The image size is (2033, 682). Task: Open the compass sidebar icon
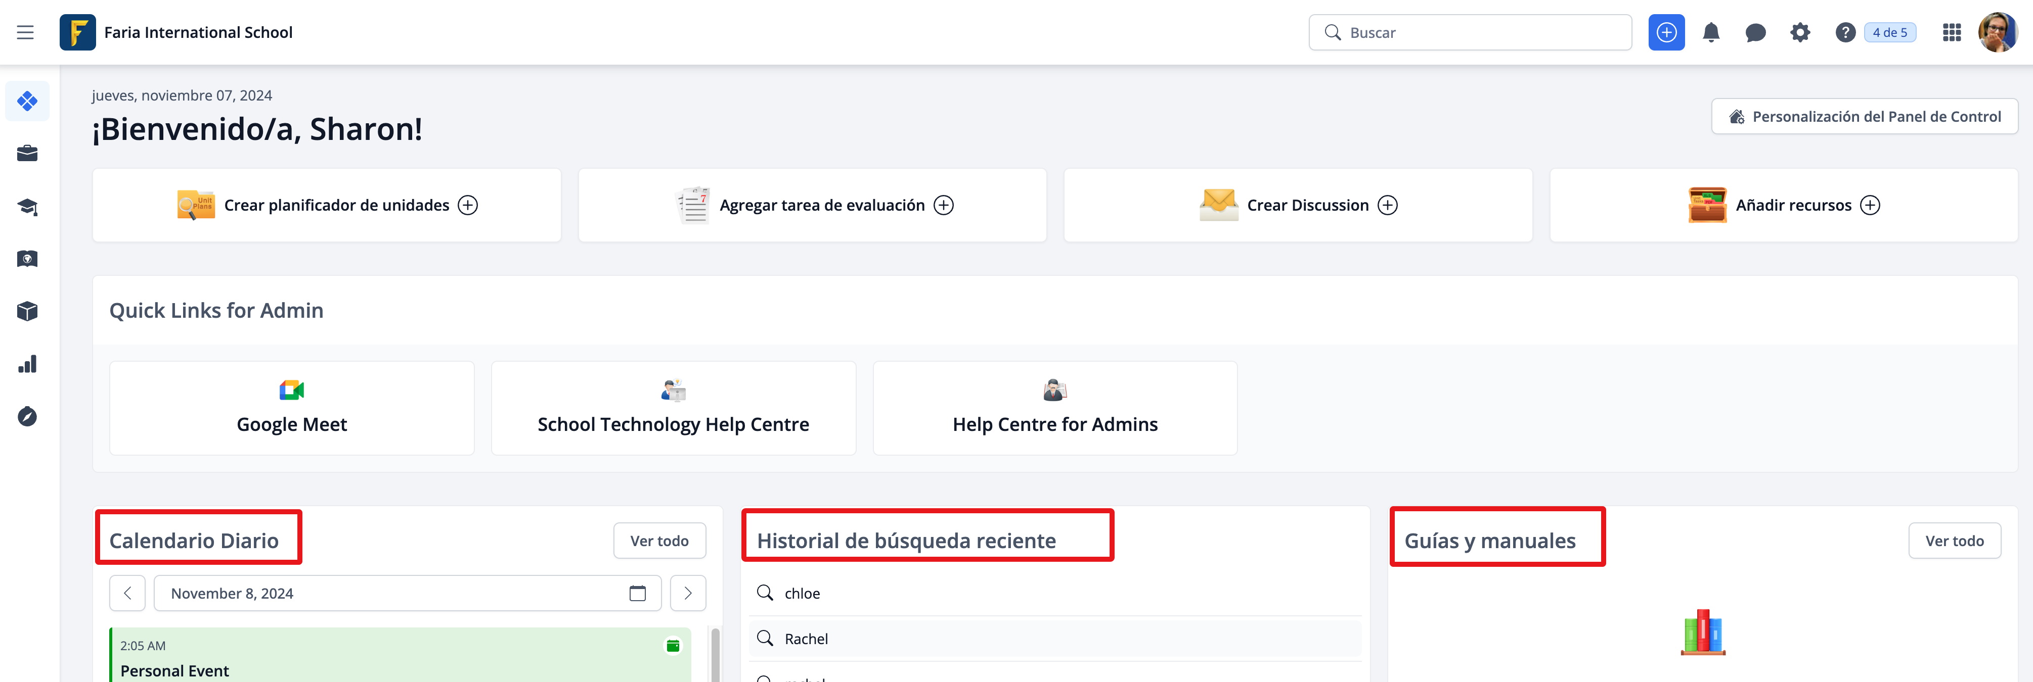tap(28, 416)
